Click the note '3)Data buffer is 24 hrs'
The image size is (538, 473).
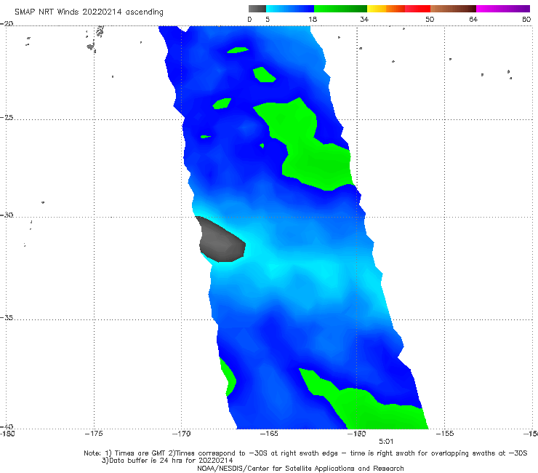(167, 461)
